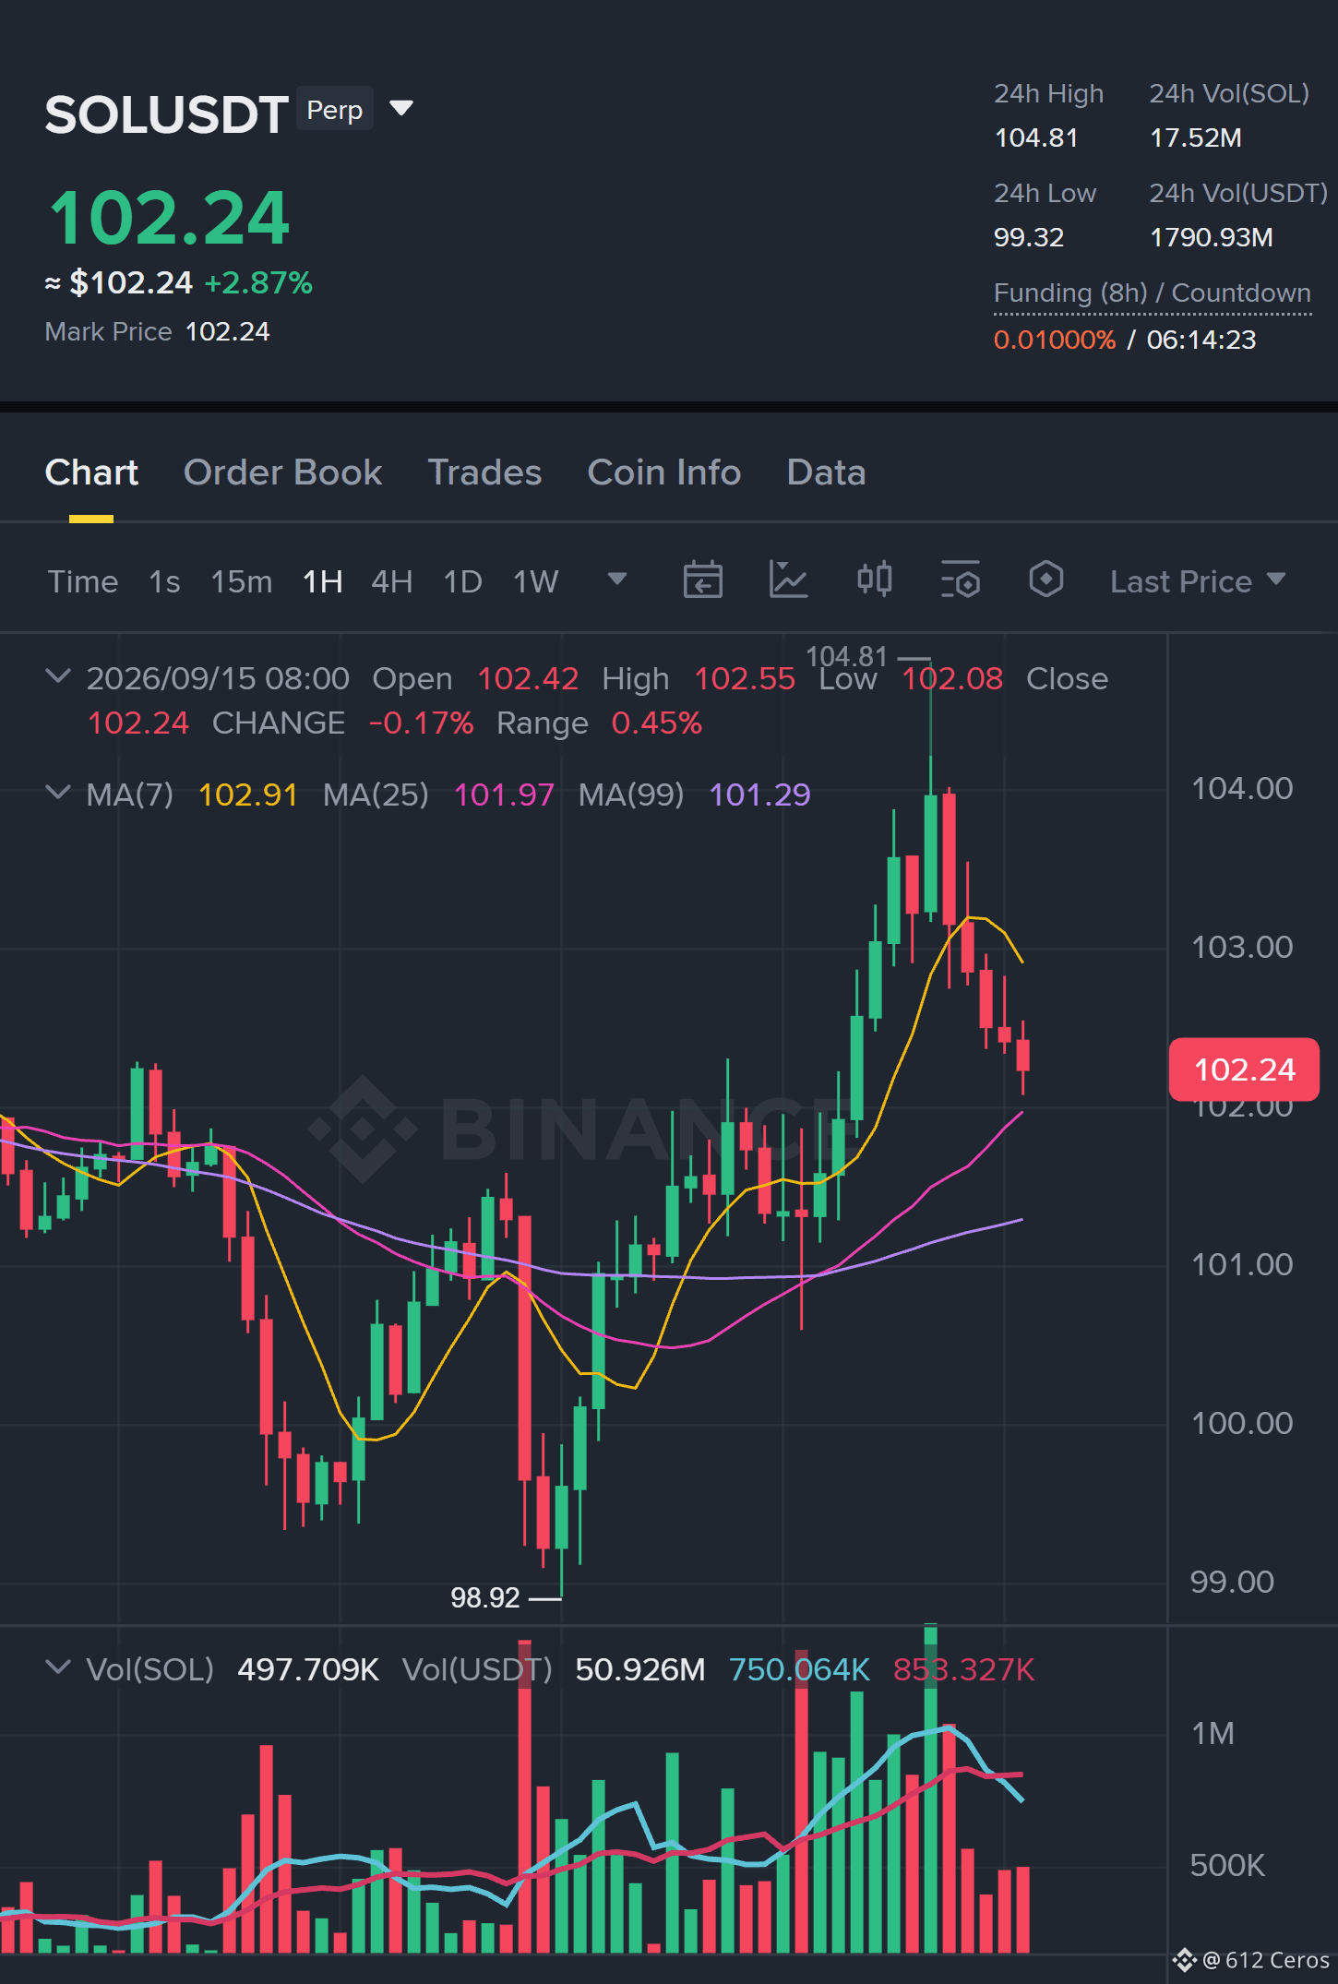Expand more time intervals dropdown arrow

[x=617, y=580]
